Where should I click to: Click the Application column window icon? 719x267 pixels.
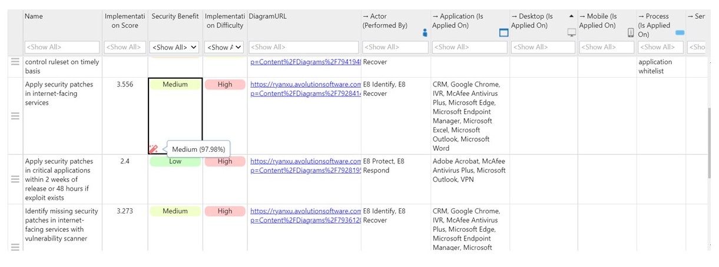click(503, 33)
